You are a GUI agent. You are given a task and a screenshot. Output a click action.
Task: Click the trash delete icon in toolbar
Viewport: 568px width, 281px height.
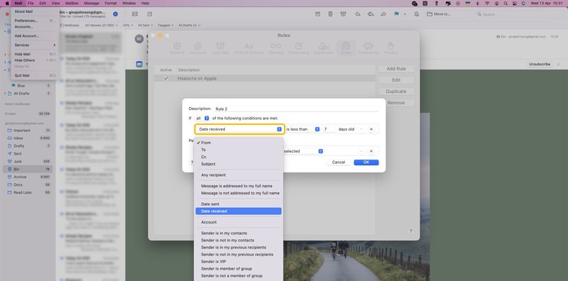pos(330,14)
